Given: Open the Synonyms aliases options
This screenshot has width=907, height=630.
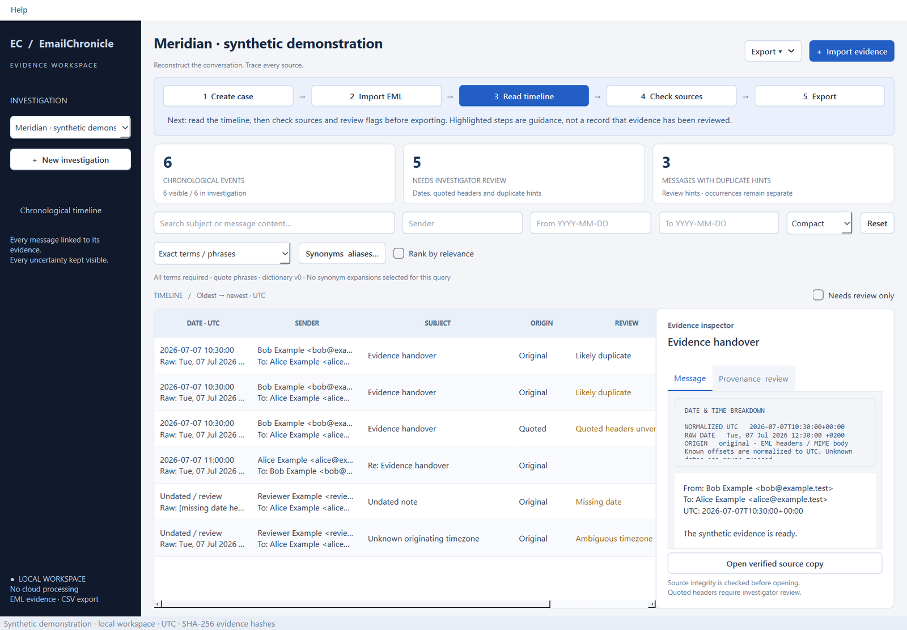Looking at the screenshot, I should (x=342, y=253).
